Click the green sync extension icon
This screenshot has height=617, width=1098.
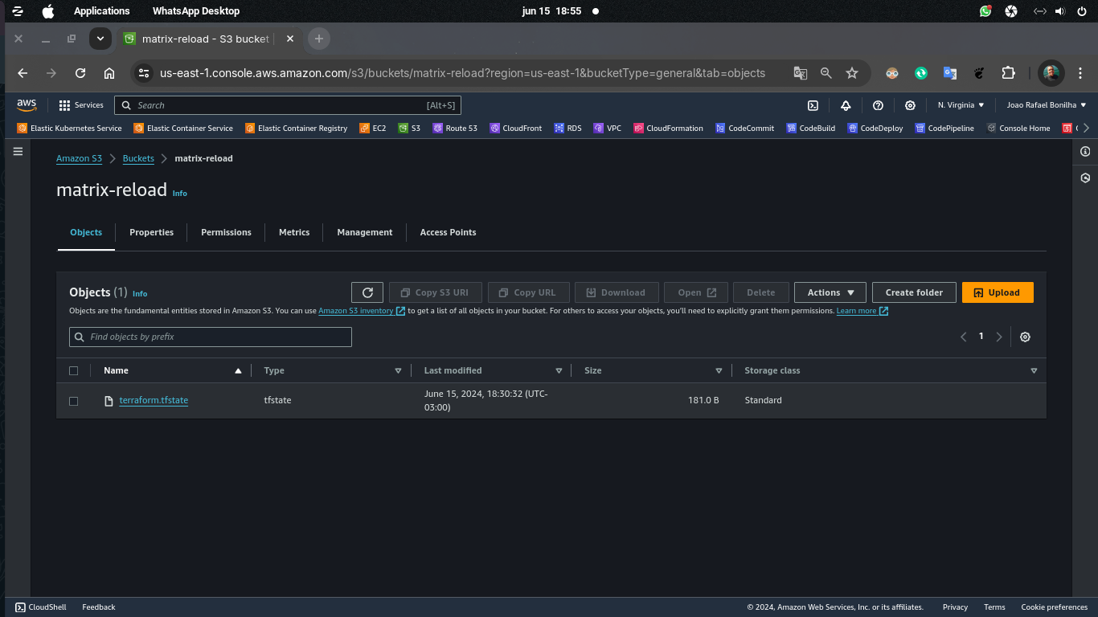point(921,73)
